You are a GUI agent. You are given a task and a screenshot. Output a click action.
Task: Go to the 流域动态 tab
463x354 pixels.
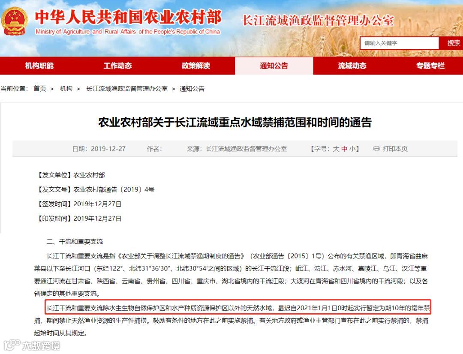click(352, 66)
